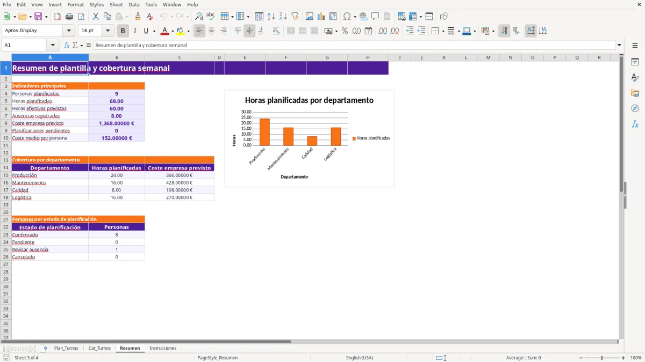This screenshot has width=645, height=362.
Task: Clear direct formatting
Action: (150, 17)
